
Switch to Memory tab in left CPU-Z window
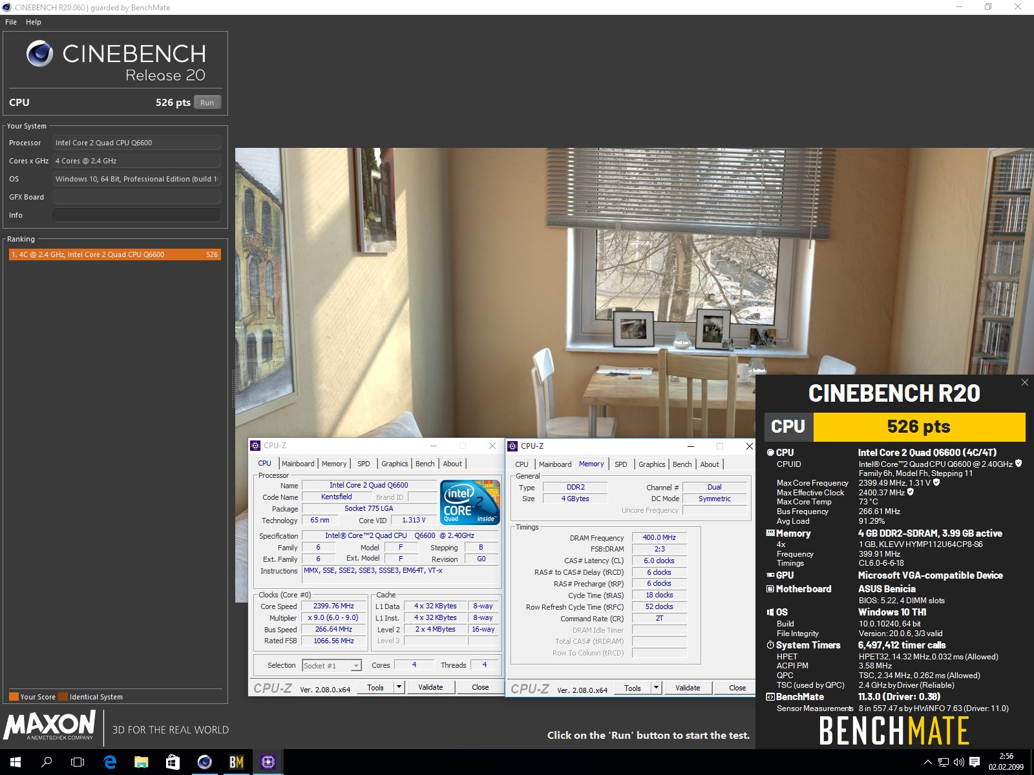334,464
